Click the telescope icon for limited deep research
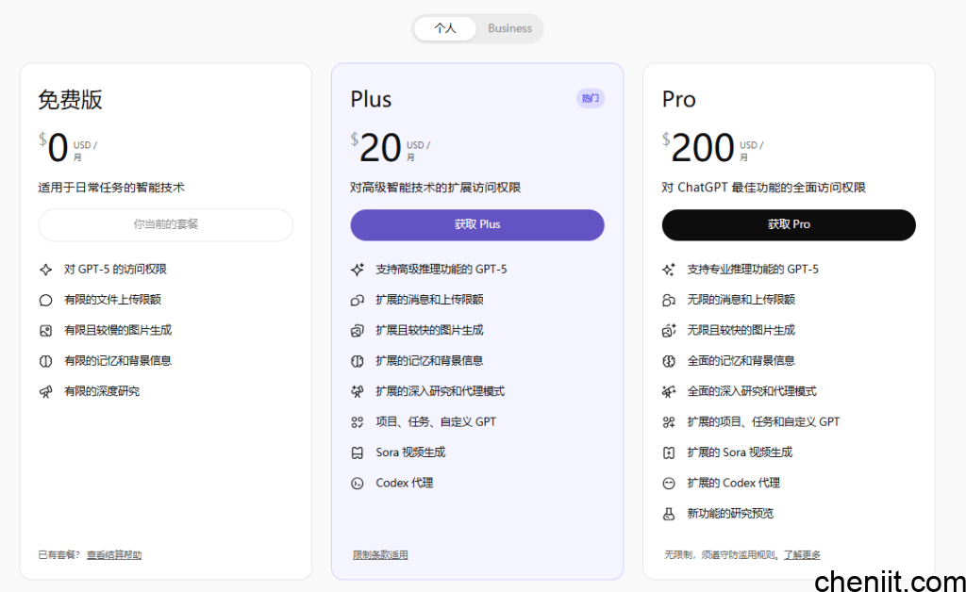The height and width of the screenshot is (592, 966). point(45,391)
